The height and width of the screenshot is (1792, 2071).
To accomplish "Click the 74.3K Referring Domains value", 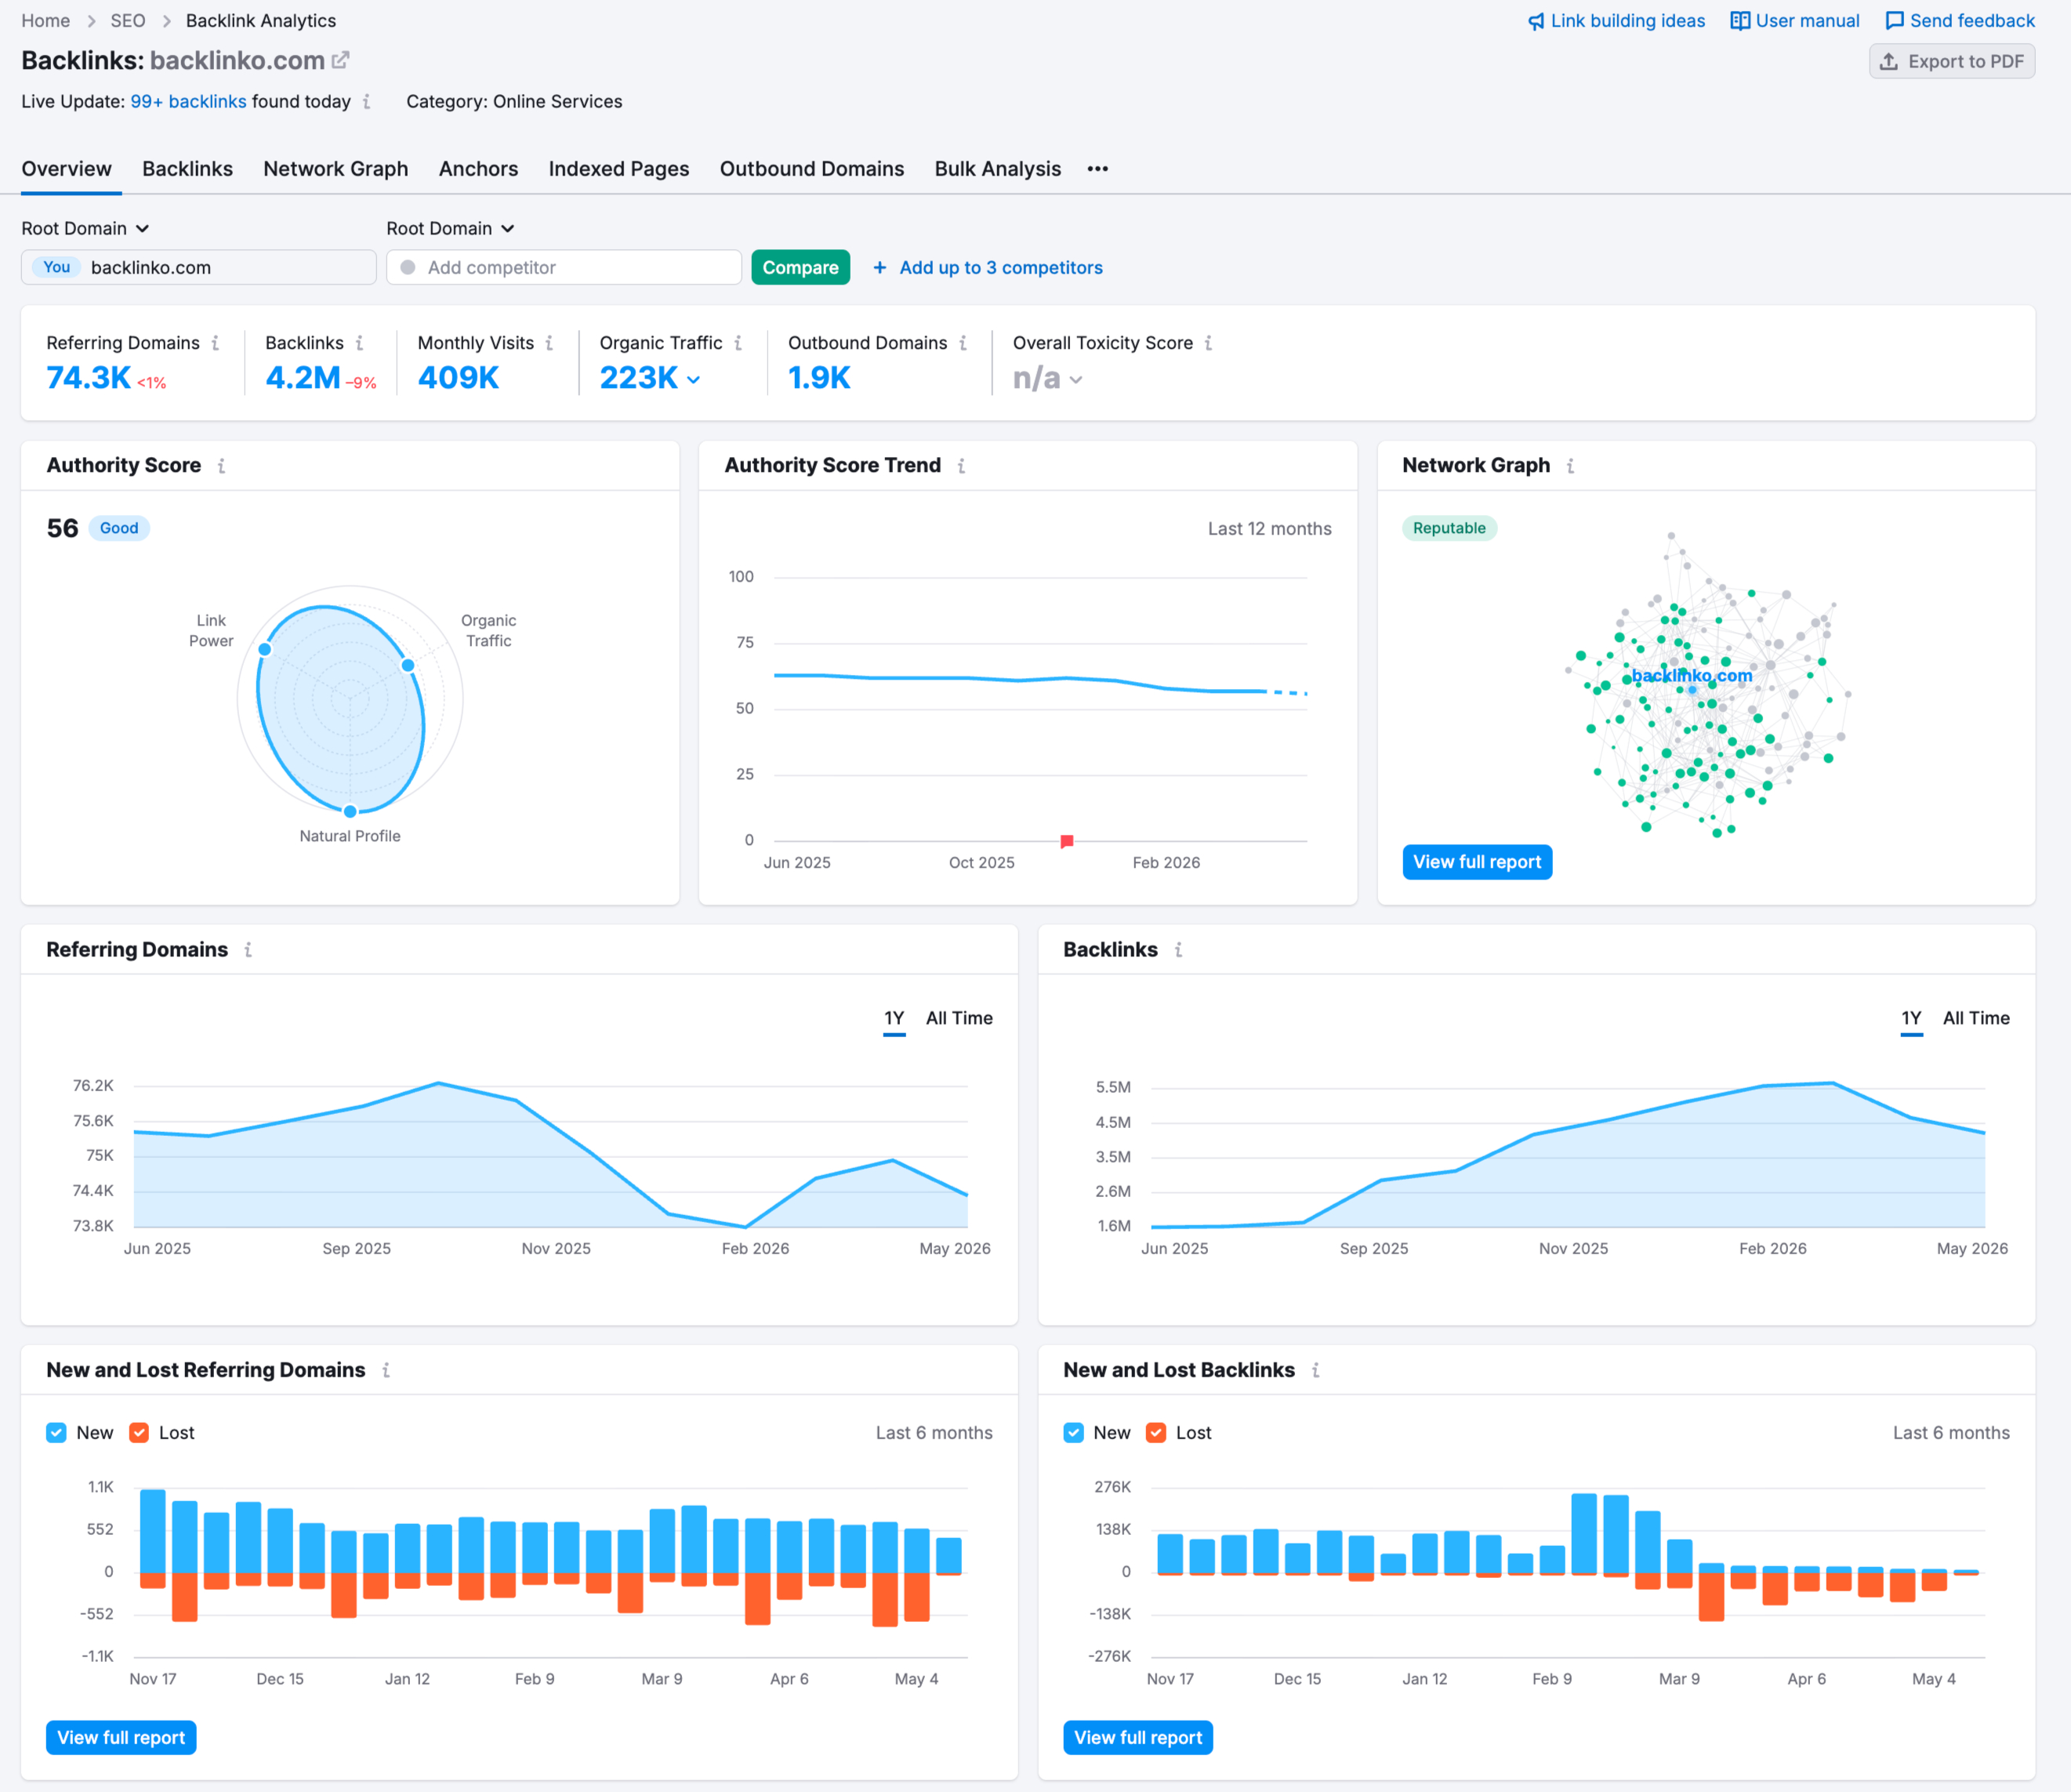I will point(88,378).
